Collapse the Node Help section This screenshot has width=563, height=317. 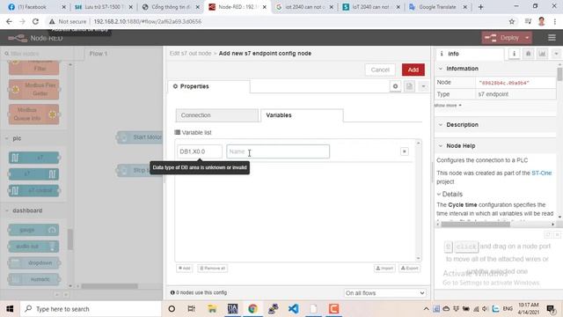tap(441, 145)
